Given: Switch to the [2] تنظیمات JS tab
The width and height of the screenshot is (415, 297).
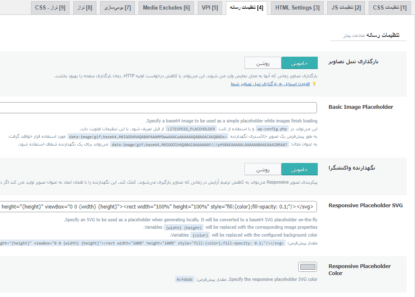Looking at the screenshot, I should click(x=346, y=8).
